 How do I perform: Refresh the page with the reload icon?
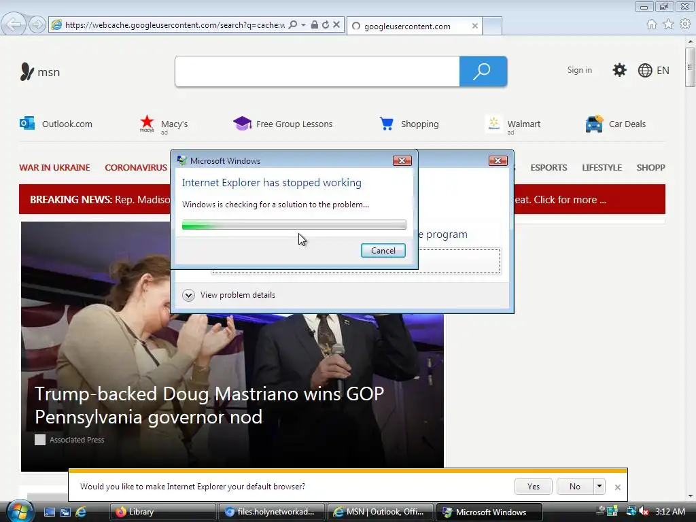[x=326, y=24]
